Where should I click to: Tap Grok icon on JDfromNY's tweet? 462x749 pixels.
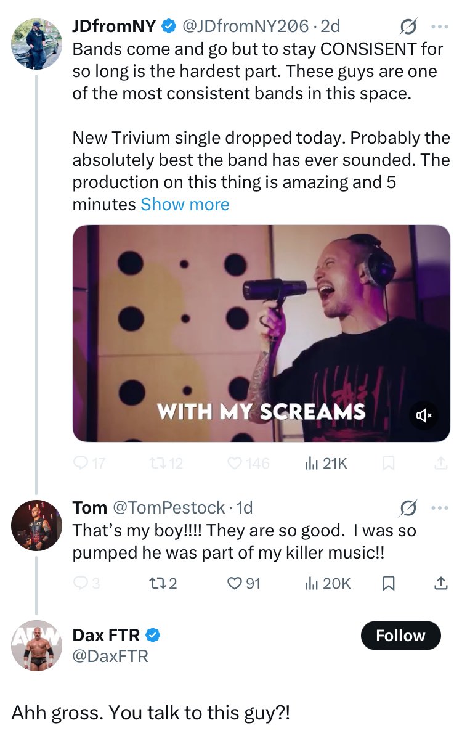[407, 27]
